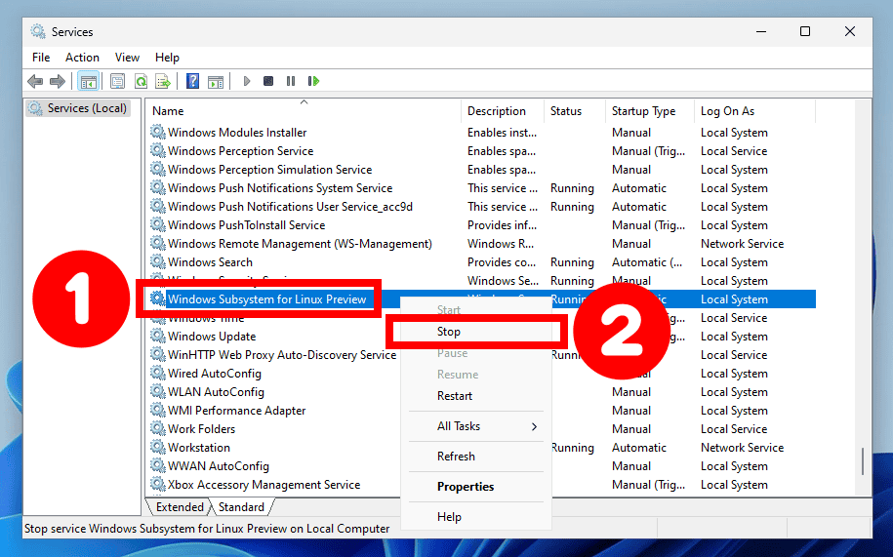Viewport: 893px width, 557px height.
Task: Select Windows Push Notifications User Service_acc9d
Action: click(481, 207)
